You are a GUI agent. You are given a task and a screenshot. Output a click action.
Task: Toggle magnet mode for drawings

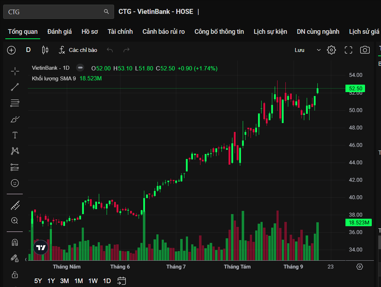coord(15,243)
